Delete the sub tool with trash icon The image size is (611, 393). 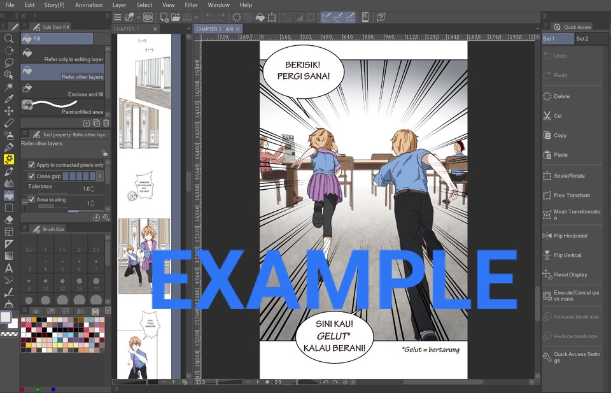coord(106,123)
